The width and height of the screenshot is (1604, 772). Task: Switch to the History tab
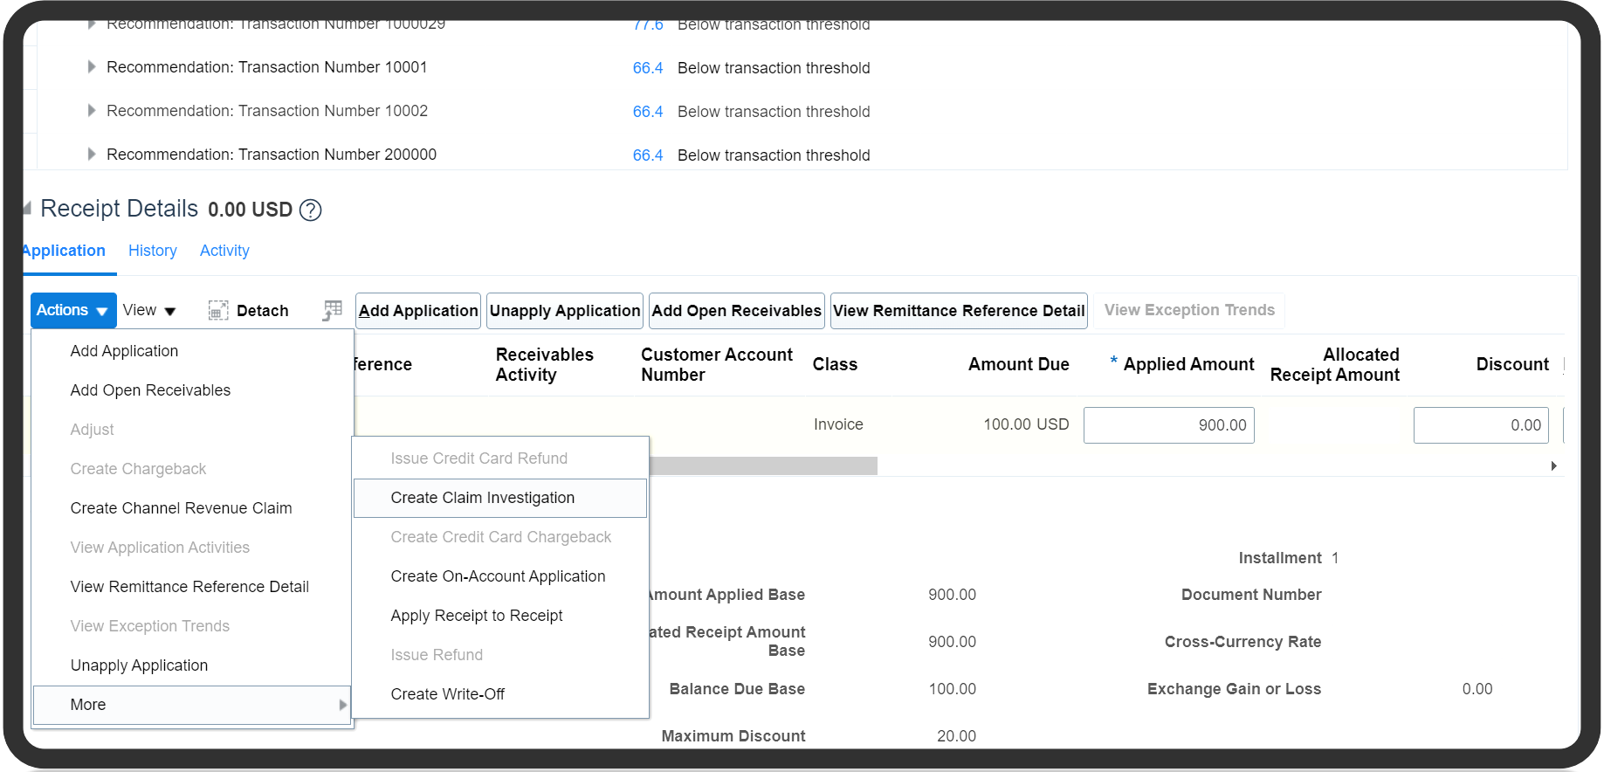(x=153, y=251)
